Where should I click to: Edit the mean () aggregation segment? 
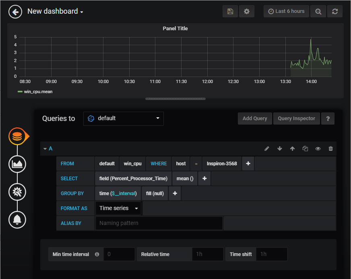185,179
